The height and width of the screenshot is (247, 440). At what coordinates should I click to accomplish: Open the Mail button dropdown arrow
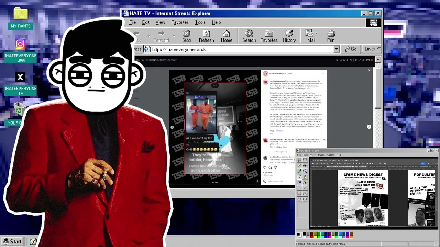coord(316,34)
